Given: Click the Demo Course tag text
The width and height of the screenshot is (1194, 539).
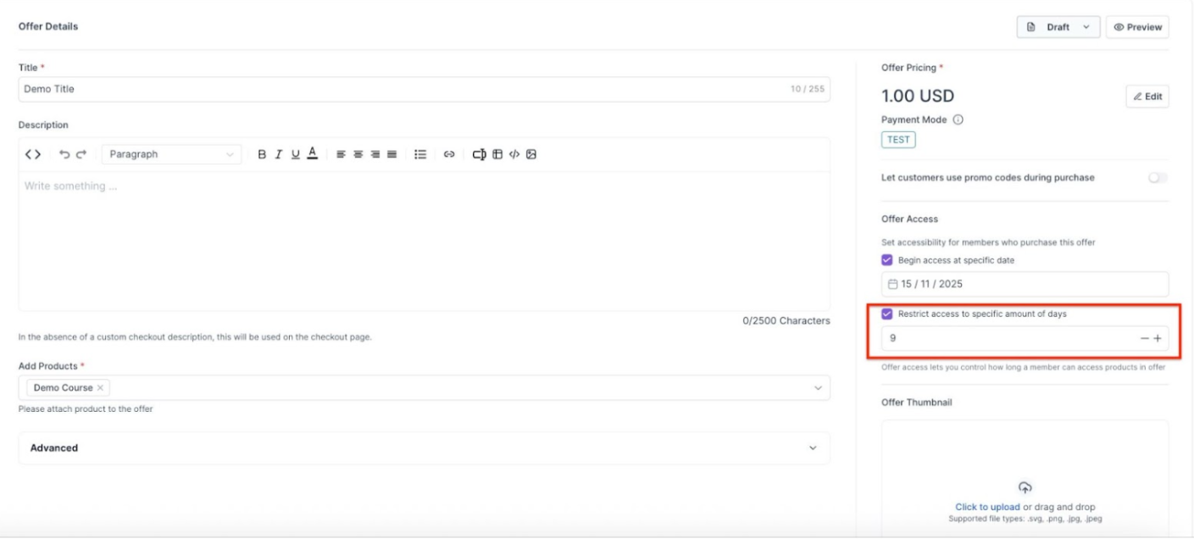Looking at the screenshot, I should click(63, 387).
